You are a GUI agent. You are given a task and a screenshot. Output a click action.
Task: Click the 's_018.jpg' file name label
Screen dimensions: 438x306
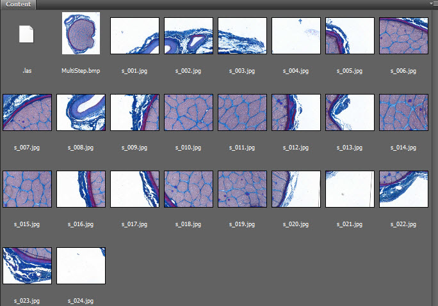click(x=188, y=224)
